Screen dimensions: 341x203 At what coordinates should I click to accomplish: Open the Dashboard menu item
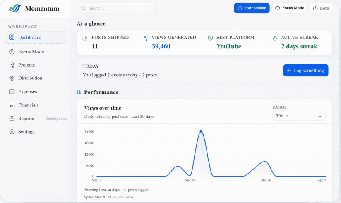click(x=36, y=37)
